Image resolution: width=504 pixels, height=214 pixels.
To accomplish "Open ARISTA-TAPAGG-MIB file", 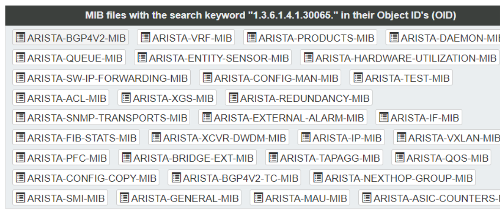I will click(324, 157).
